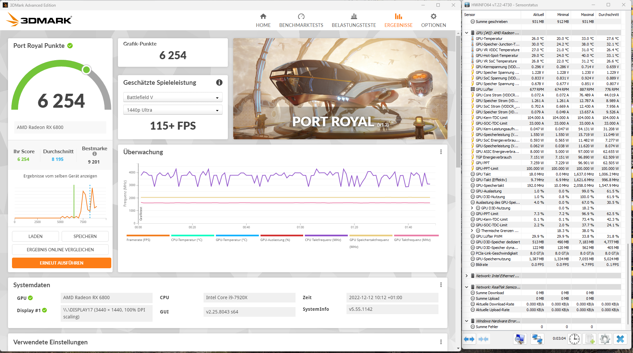Click the LADEN button

click(35, 236)
